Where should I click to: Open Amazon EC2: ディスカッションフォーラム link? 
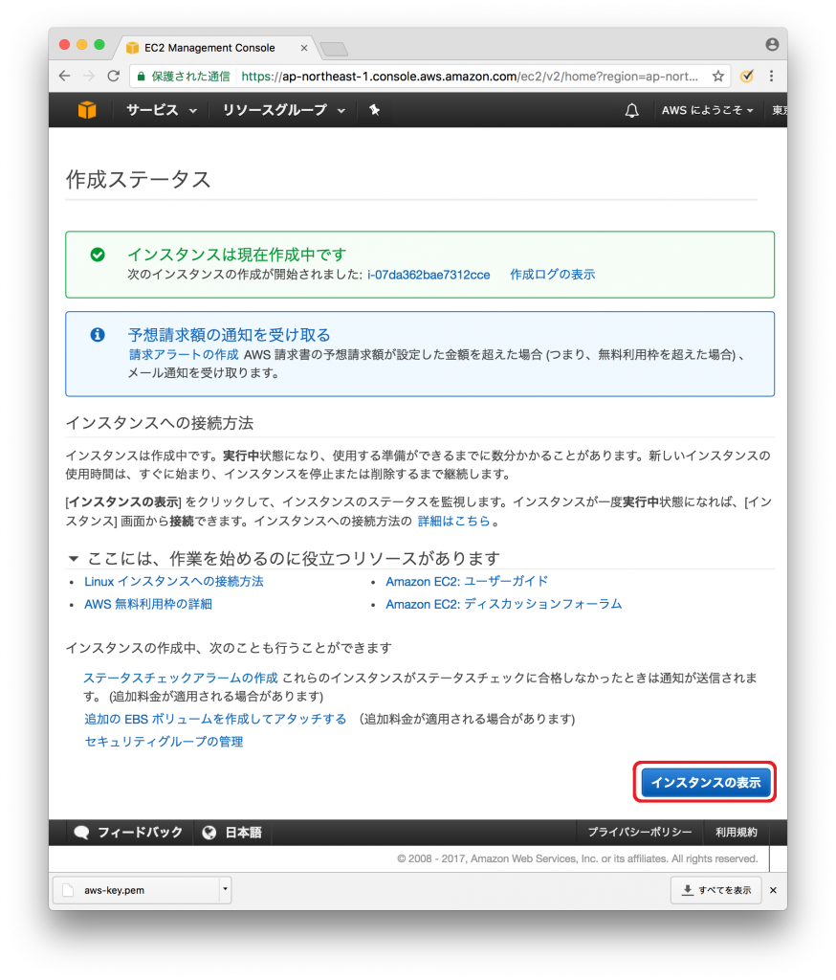pyautogui.click(x=503, y=605)
